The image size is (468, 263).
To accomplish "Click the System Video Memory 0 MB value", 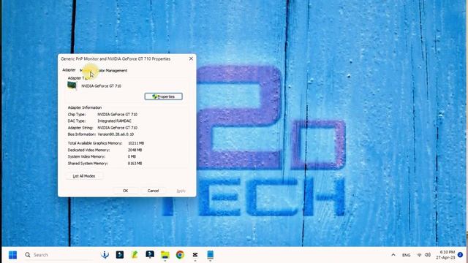I will tap(132, 156).
